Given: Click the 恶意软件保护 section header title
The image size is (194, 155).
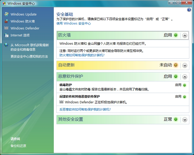Looking at the screenshot, I should (x=71, y=76).
